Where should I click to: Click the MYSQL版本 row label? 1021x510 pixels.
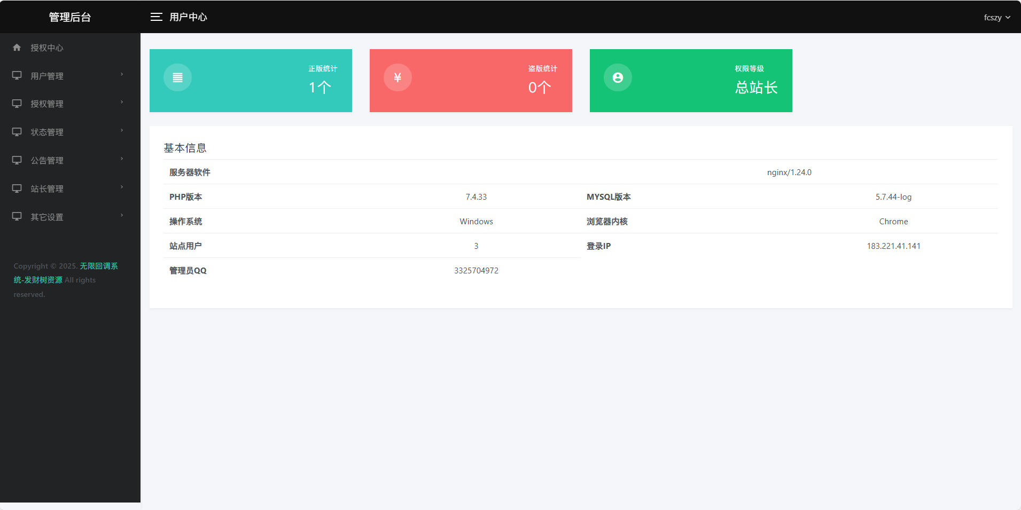(x=609, y=197)
